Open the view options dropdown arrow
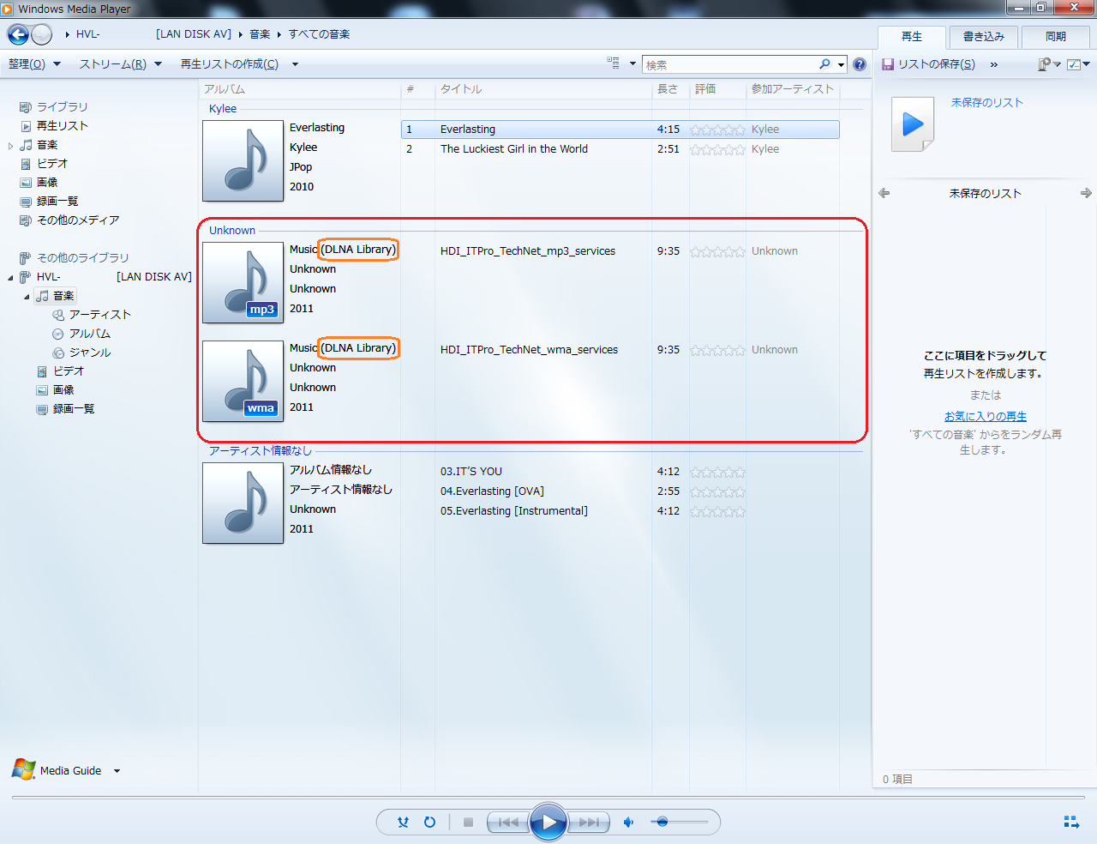Image resolution: width=1097 pixels, height=844 pixels. click(x=632, y=63)
